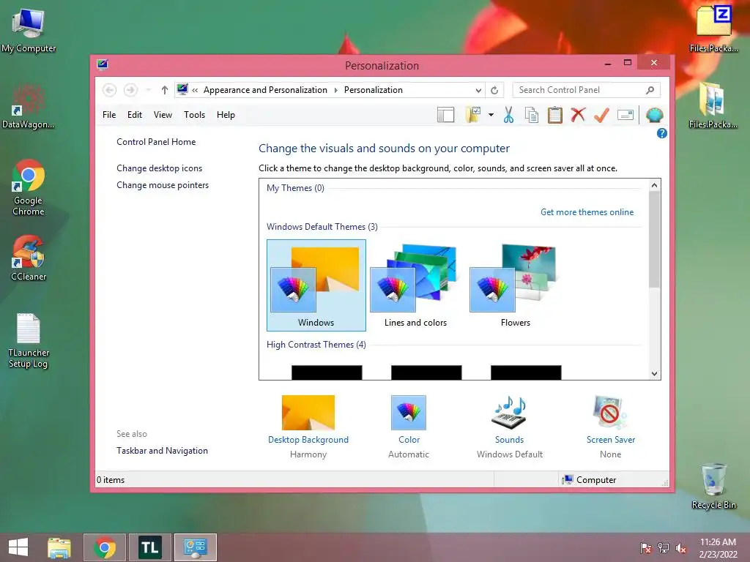This screenshot has height=562, width=750.
Task: Click the Personalization breadcrumb in address bar
Action: point(373,90)
